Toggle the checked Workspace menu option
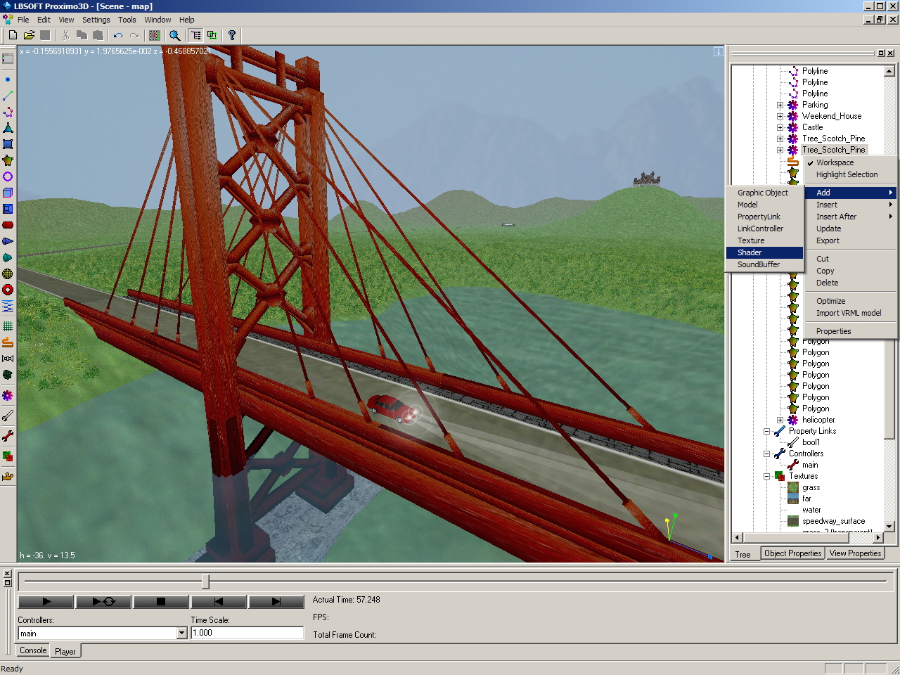This screenshot has width=900, height=675. tap(835, 162)
